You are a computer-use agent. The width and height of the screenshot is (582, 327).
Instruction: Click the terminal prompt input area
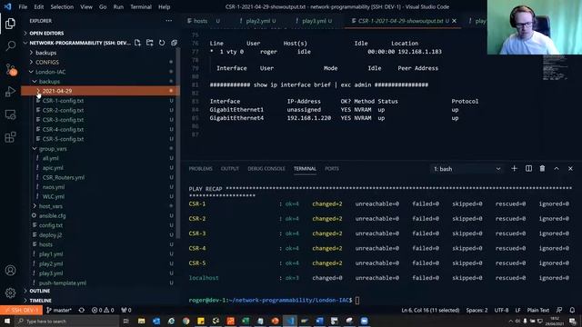(357, 301)
